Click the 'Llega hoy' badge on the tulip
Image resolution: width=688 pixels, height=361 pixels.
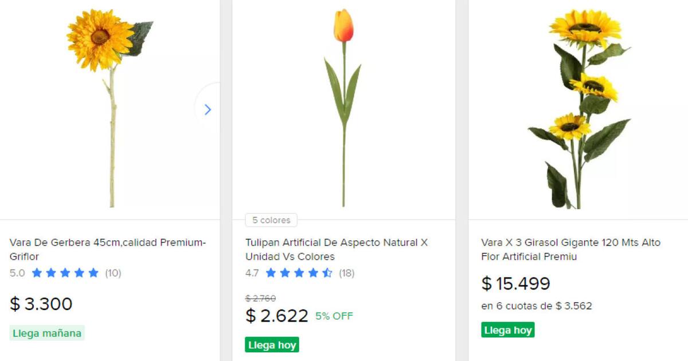click(x=272, y=345)
